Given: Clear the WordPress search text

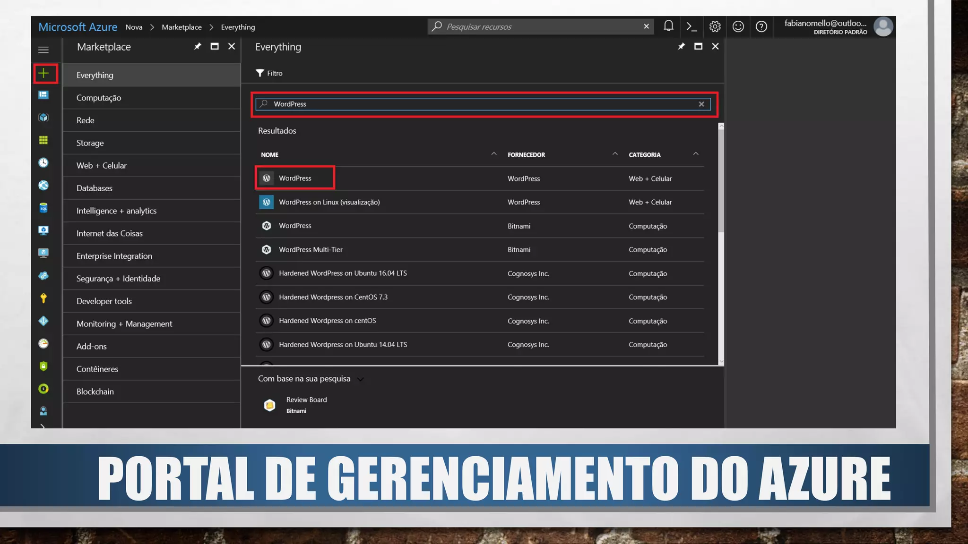Looking at the screenshot, I should click(701, 104).
